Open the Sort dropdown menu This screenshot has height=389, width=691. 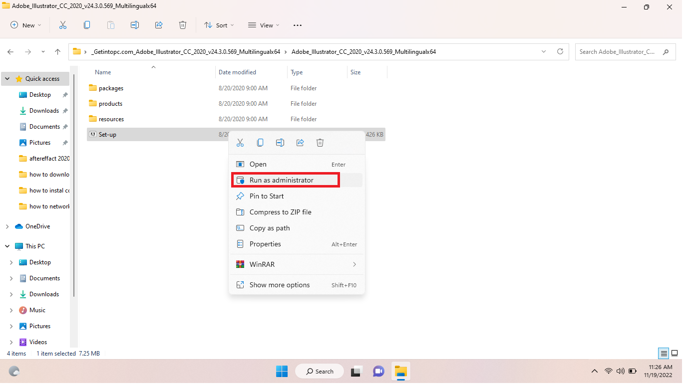click(219, 25)
